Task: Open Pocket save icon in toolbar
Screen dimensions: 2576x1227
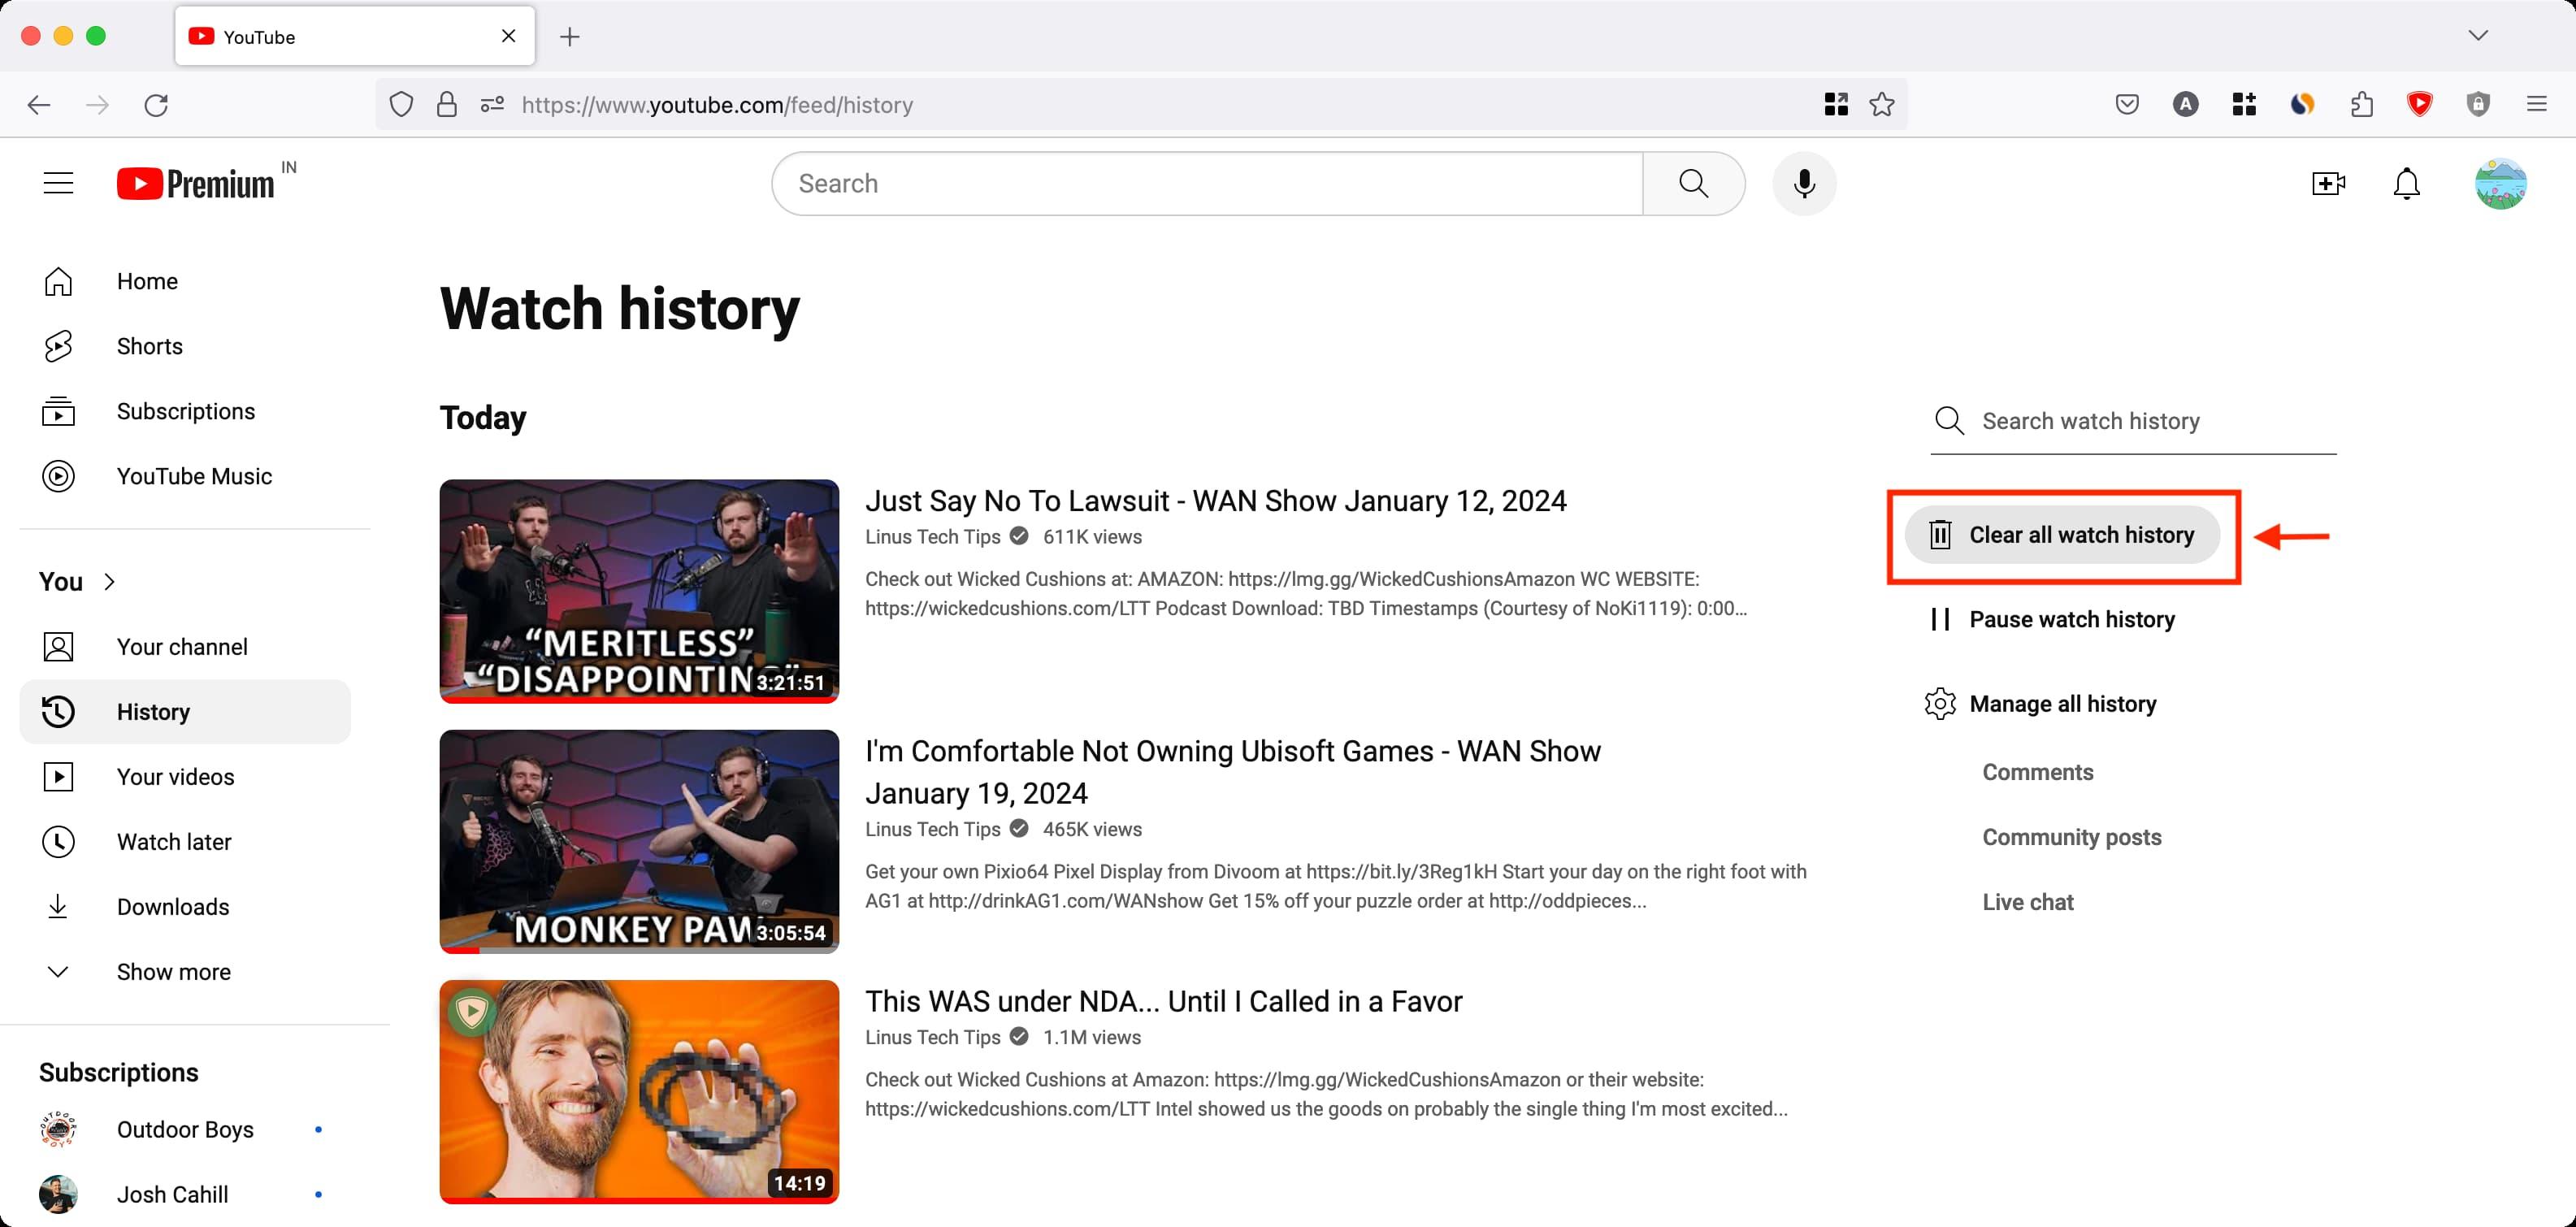Action: [x=2127, y=105]
